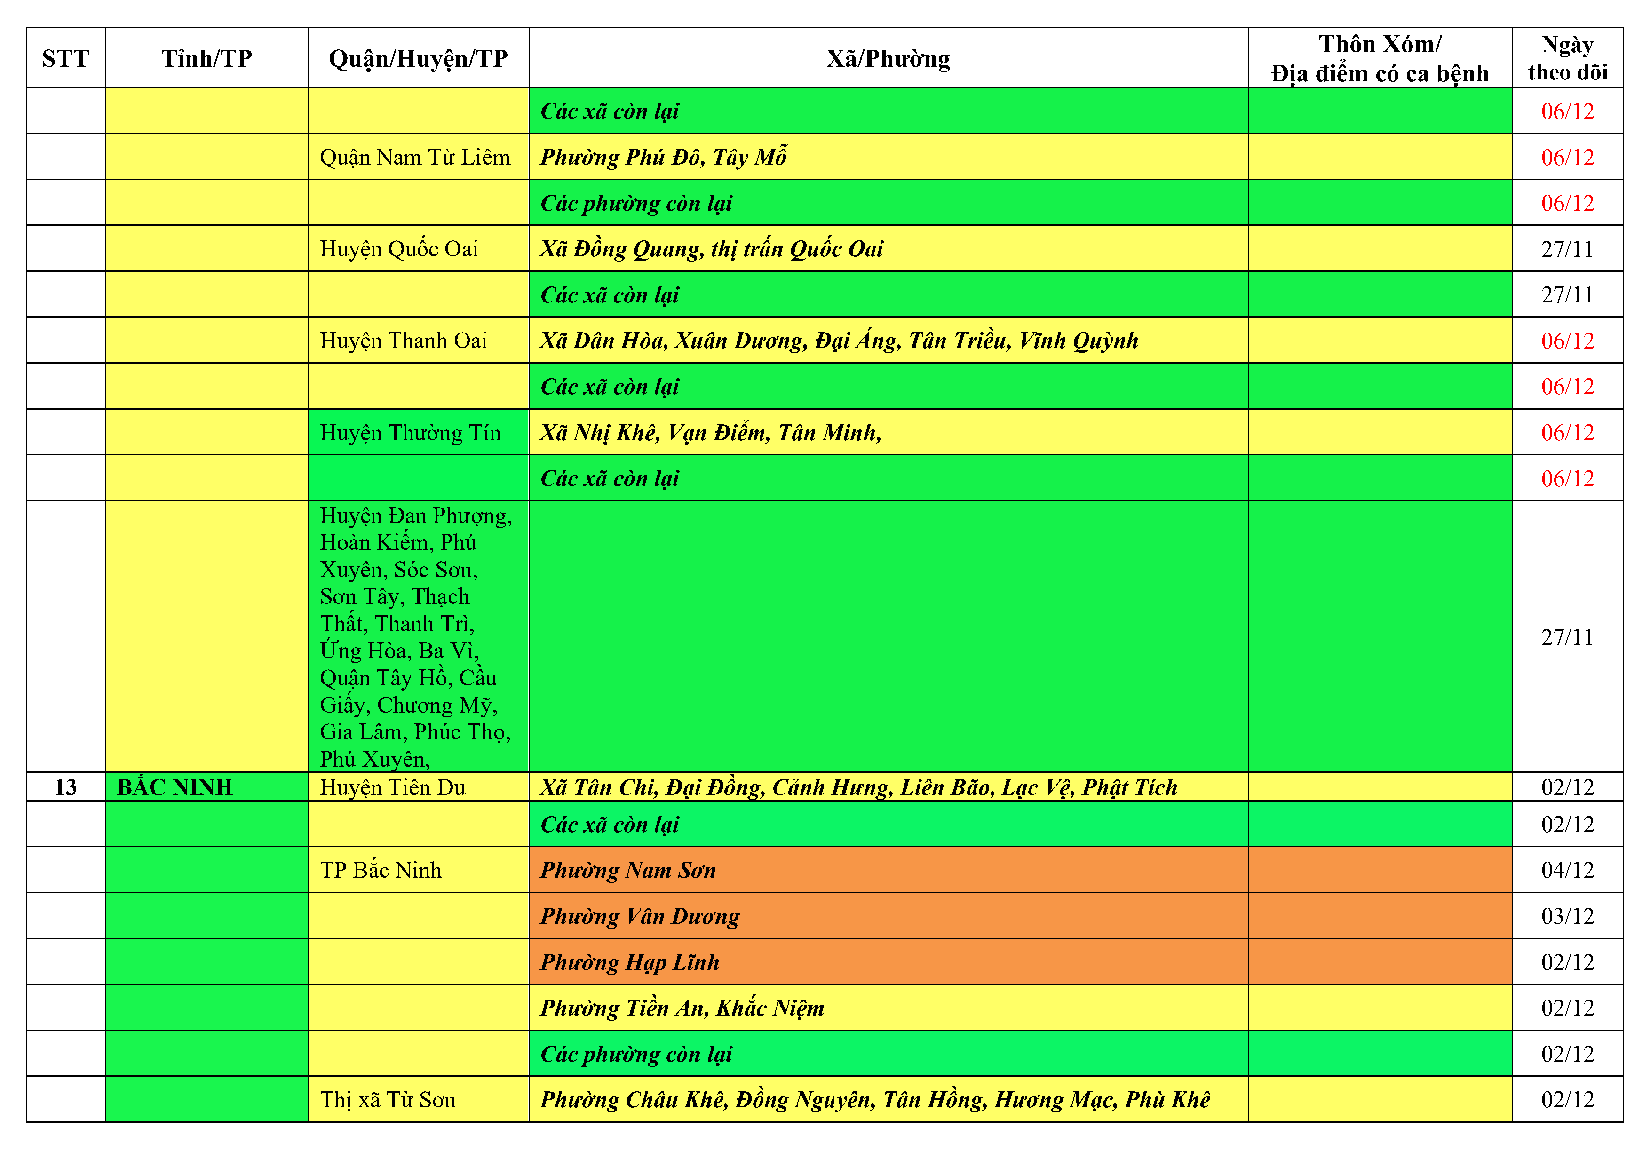Click the Huyện Thanh Oai cell
1650x1167 pixels.
click(404, 341)
